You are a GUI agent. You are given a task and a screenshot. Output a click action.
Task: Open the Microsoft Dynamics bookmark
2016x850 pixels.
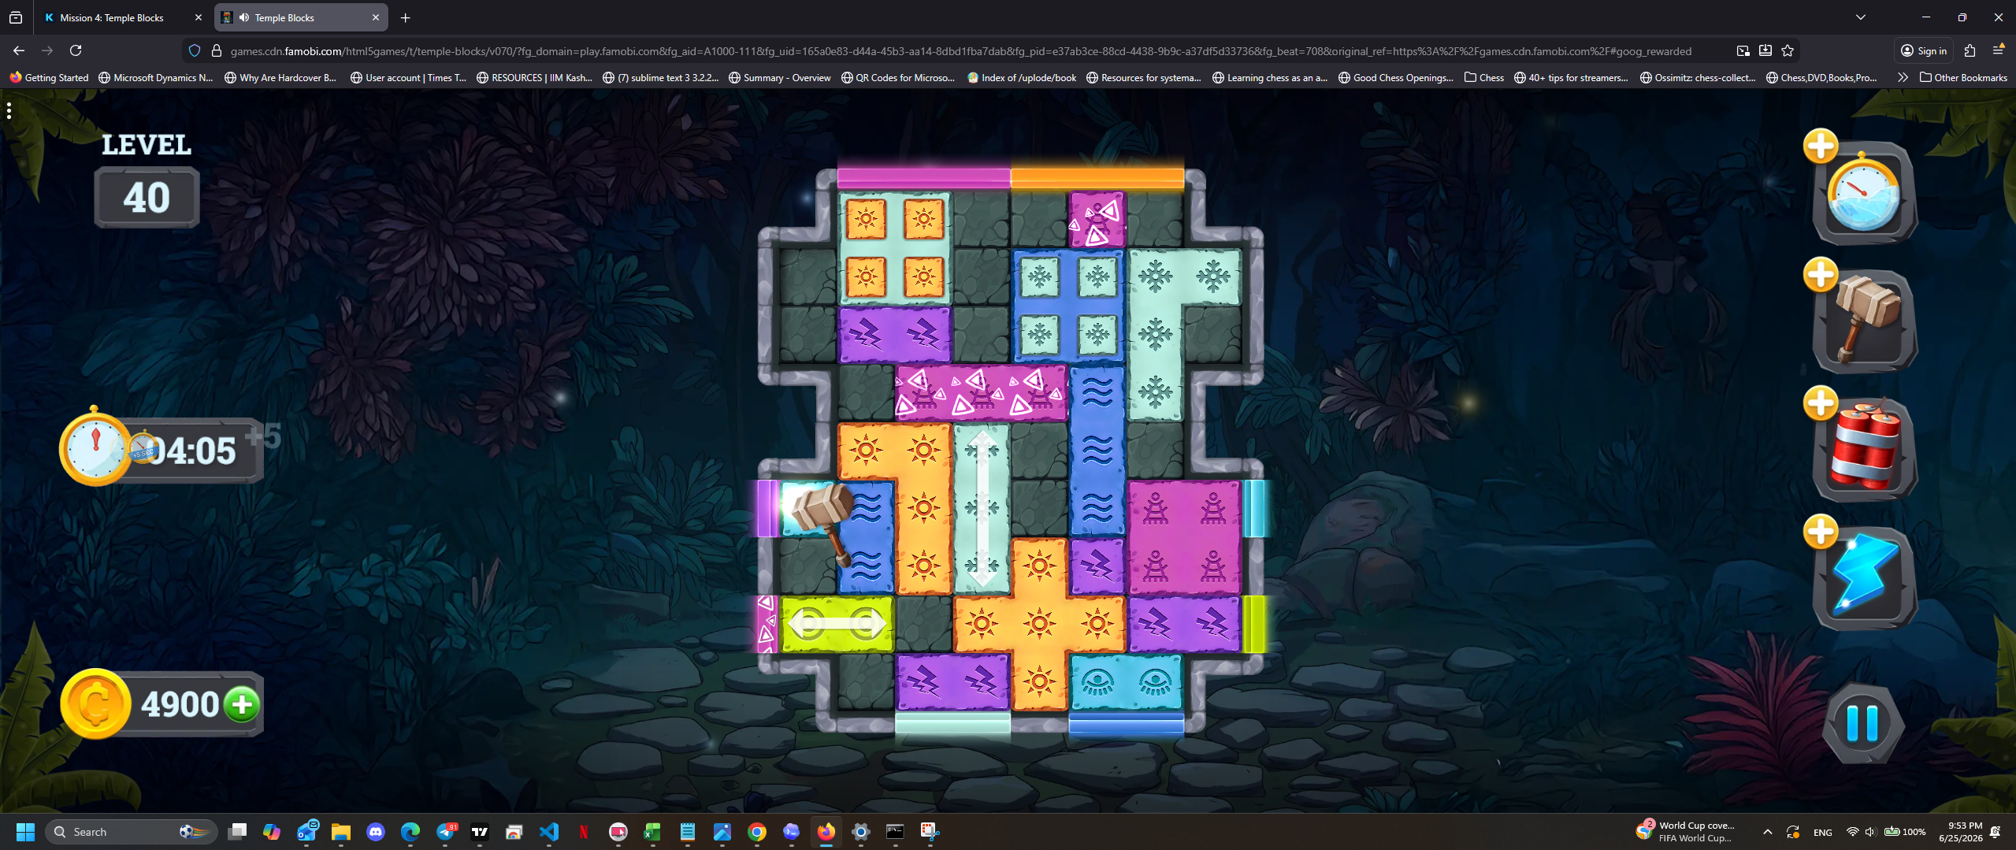click(x=156, y=77)
